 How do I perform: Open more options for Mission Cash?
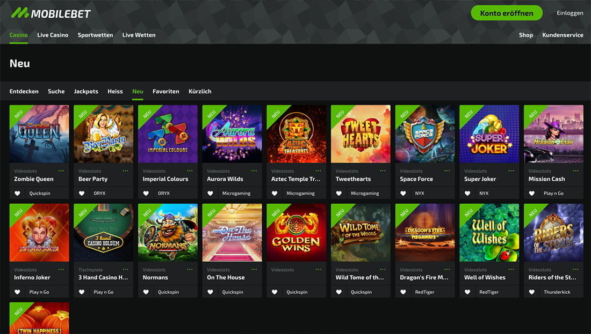click(575, 171)
